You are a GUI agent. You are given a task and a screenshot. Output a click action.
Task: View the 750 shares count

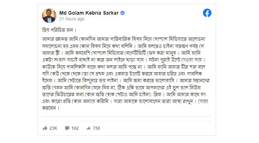[96, 128]
